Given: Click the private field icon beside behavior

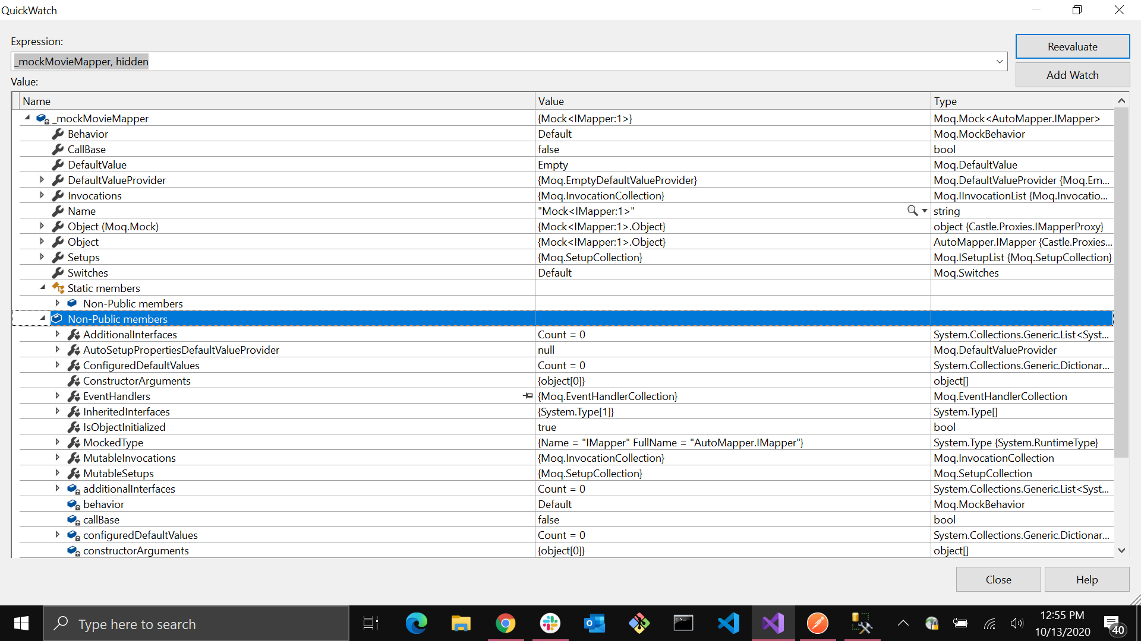Looking at the screenshot, I should tap(74, 504).
